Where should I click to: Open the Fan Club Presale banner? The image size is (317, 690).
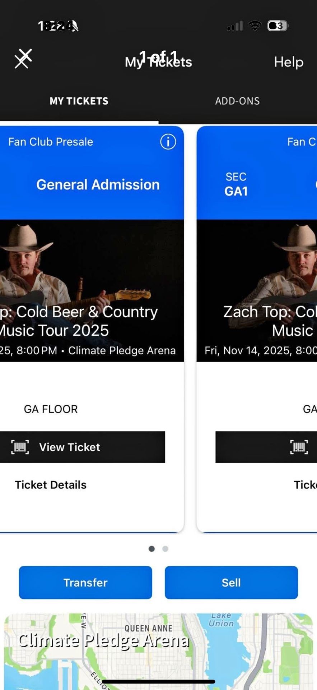(x=50, y=142)
